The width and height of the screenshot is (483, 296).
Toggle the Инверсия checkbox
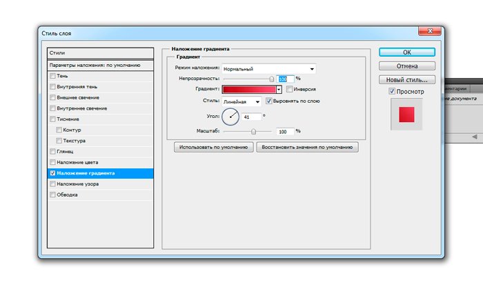click(x=290, y=90)
